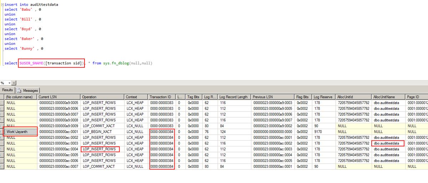The width and height of the screenshot is (428, 183).
Task: Select LSN cell 00000023:000000ac:0004
Action: (59, 149)
